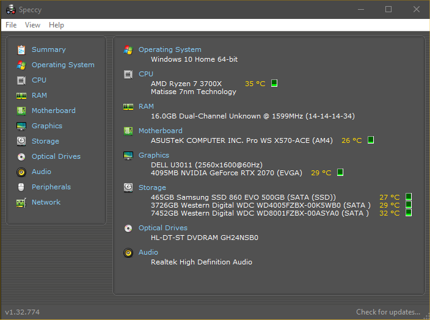The width and height of the screenshot is (430, 320).
Task: Click the Speccy app icon in title bar
Action: tap(11, 10)
